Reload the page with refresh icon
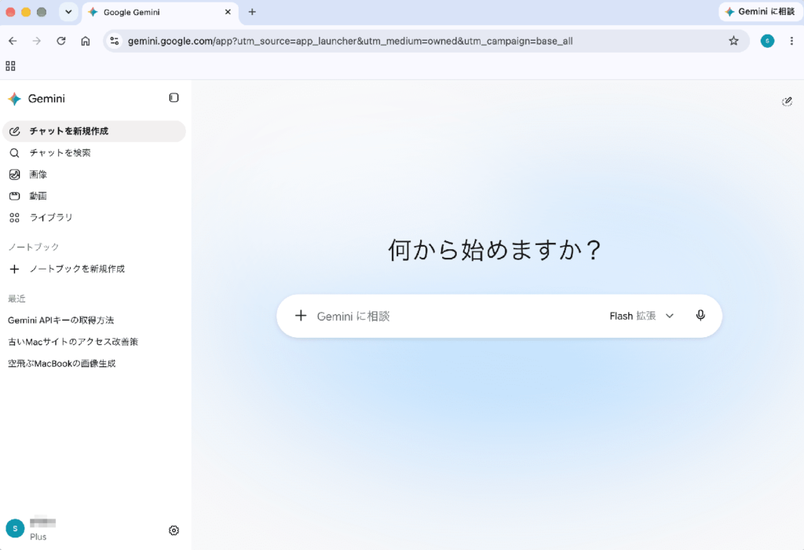804x550 pixels. point(61,41)
